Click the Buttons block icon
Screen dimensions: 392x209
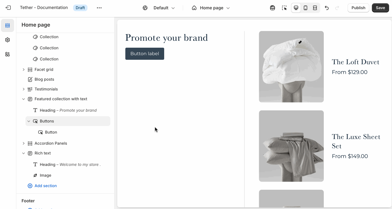coord(35,121)
